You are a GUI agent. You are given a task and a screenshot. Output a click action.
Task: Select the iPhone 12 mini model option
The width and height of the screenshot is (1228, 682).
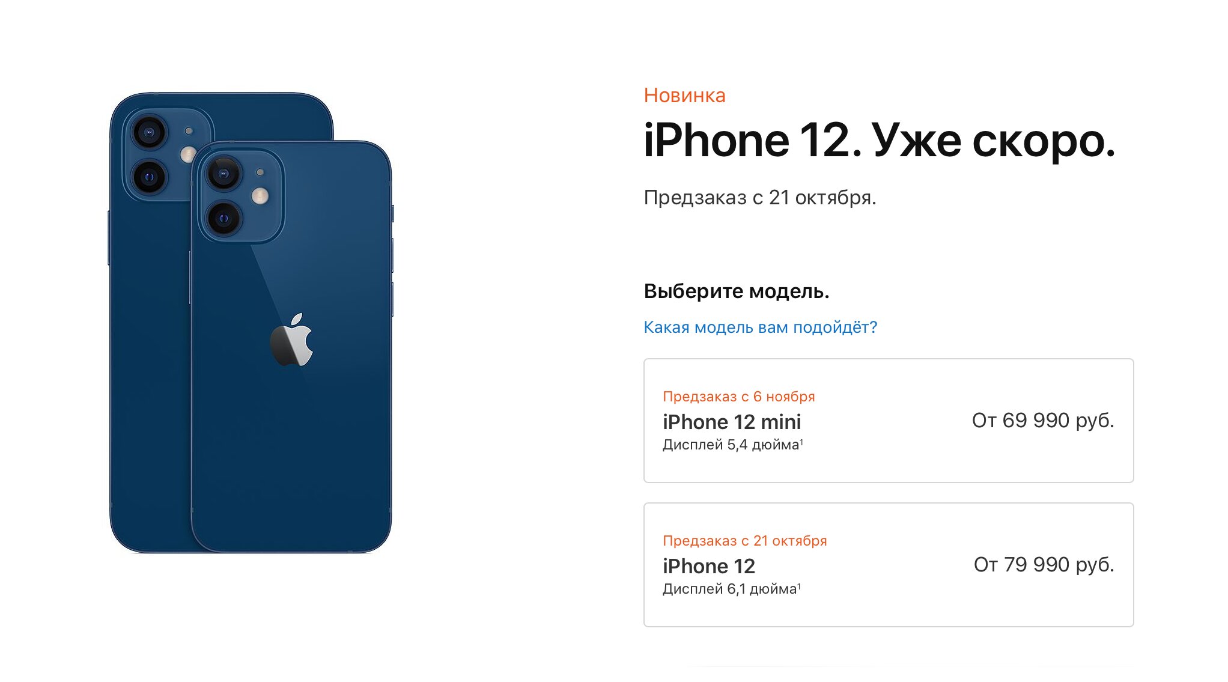[889, 421]
